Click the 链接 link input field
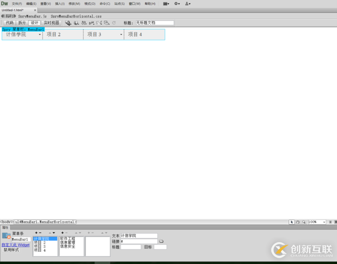Image resolution: width=337 pixels, height=264 pixels. coord(139,242)
